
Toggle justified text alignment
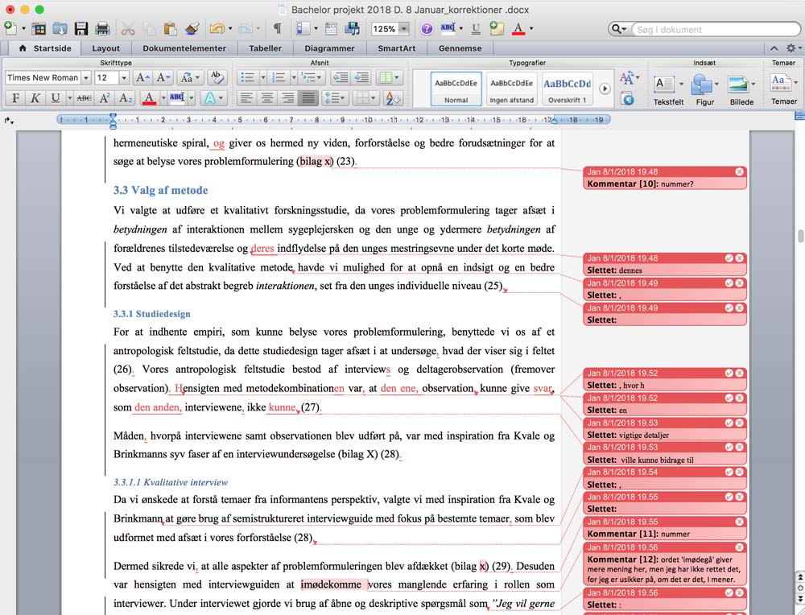(308, 97)
